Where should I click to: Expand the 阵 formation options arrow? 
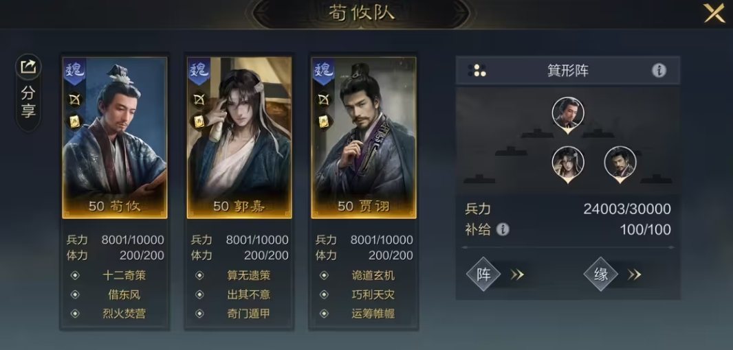[x=517, y=275]
